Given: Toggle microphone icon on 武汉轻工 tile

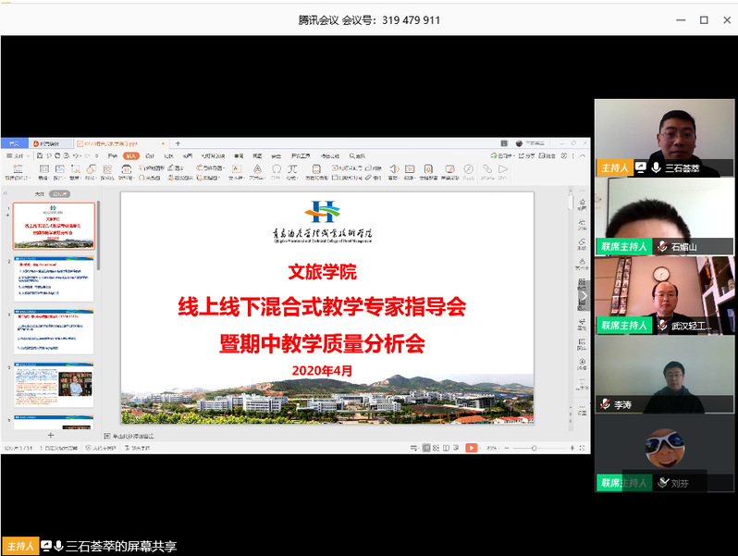Looking at the screenshot, I should pyautogui.click(x=662, y=326).
